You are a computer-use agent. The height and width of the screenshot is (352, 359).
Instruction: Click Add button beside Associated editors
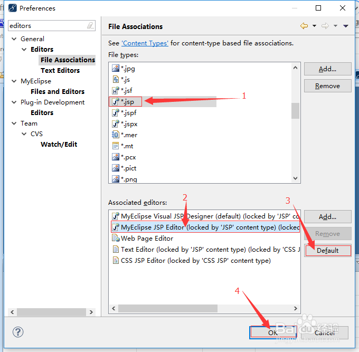point(328,216)
